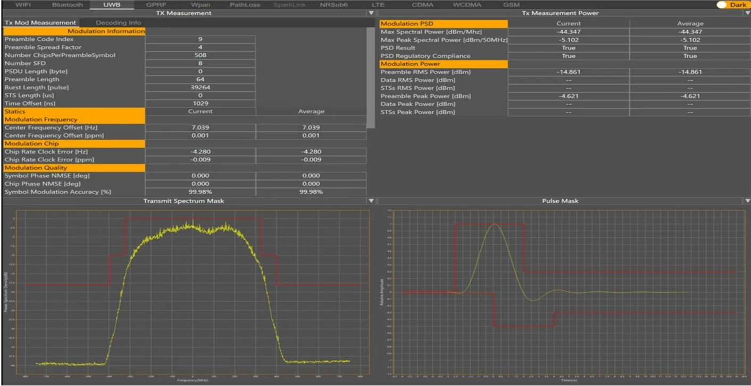Expand the Transmit Spectrum Mask dropdown arrow

371,201
